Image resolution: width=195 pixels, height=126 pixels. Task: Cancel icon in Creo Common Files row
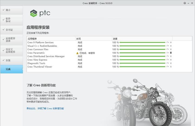[171, 49]
